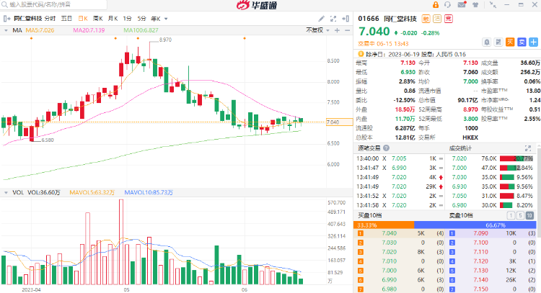This screenshot has width=541, height=293.
Task: Open customer service headset icon
Action: tap(447, 5)
